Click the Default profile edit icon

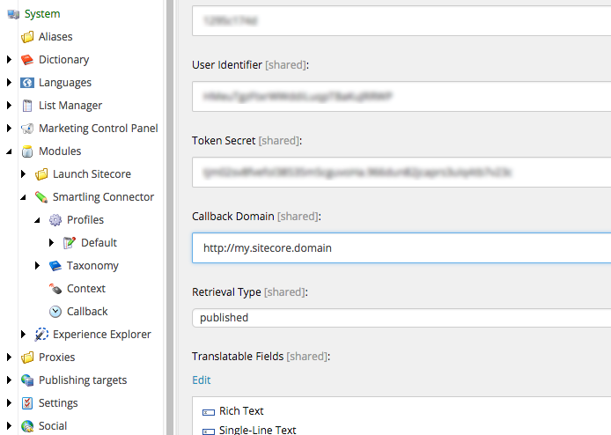click(70, 243)
